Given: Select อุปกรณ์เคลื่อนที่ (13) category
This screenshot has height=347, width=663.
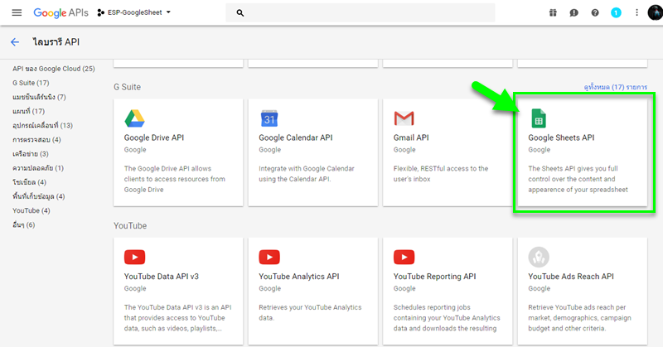Looking at the screenshot, I should (43, 125).
